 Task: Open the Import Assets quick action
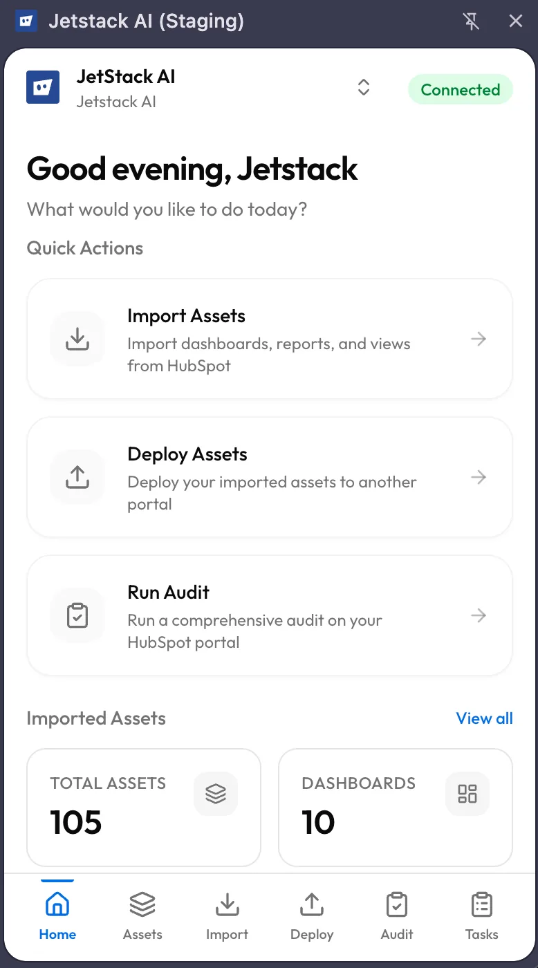[x=270, y=339]
